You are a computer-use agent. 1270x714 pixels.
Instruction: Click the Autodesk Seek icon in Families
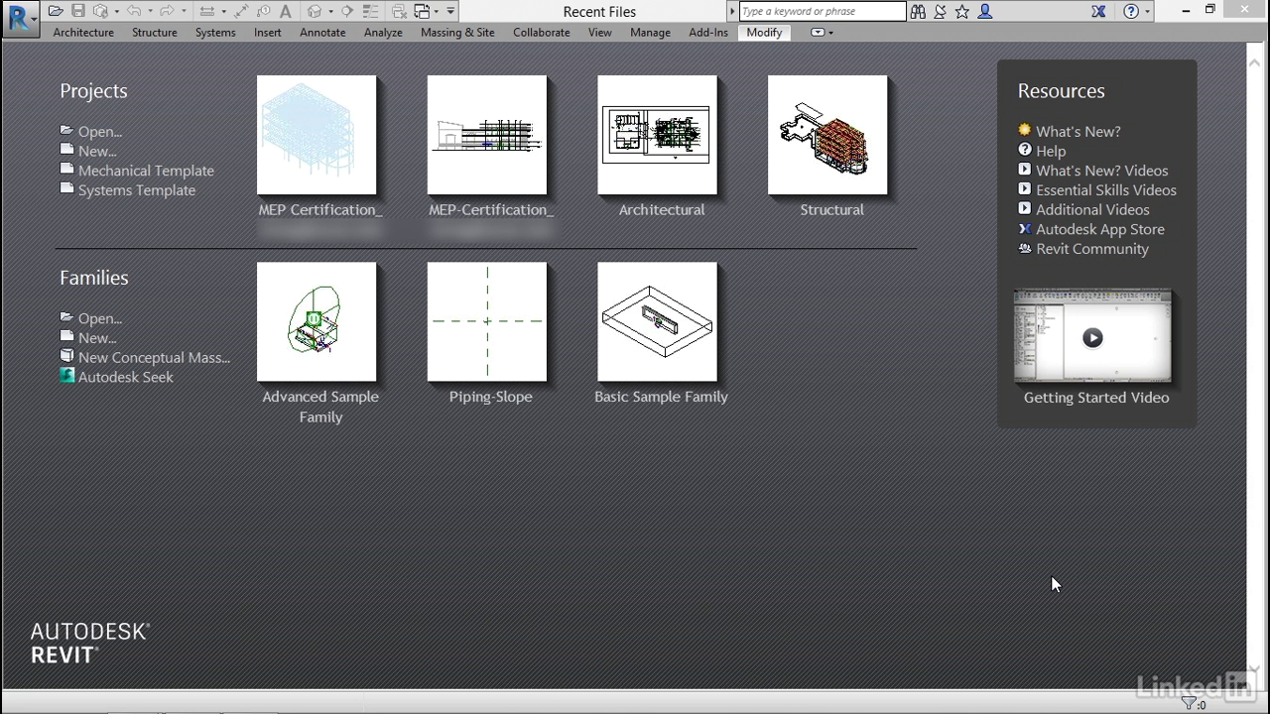click(66, 376)
